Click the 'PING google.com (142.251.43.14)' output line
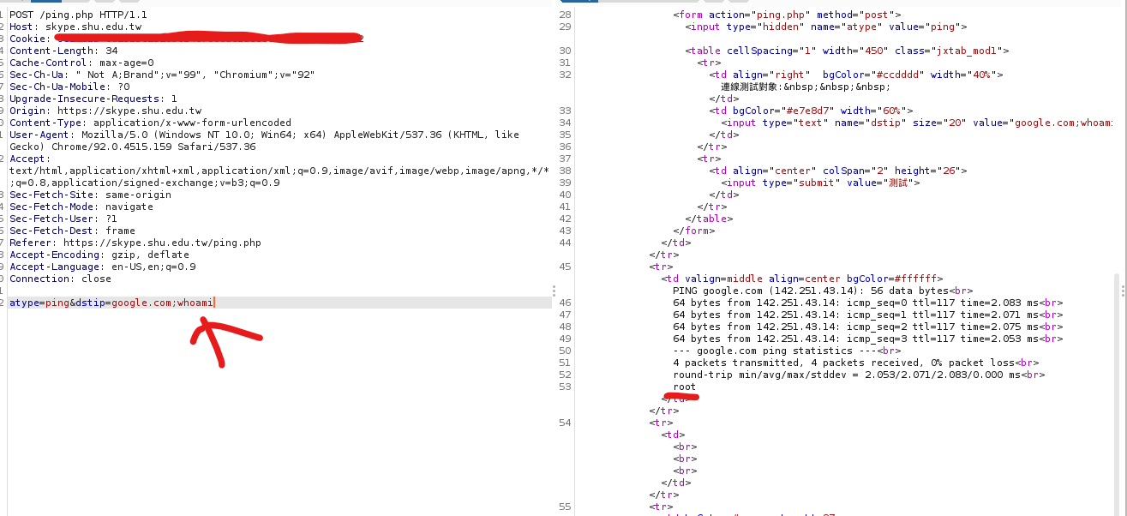Screen dimensions: 1127x516 click(x=823, y=291)
